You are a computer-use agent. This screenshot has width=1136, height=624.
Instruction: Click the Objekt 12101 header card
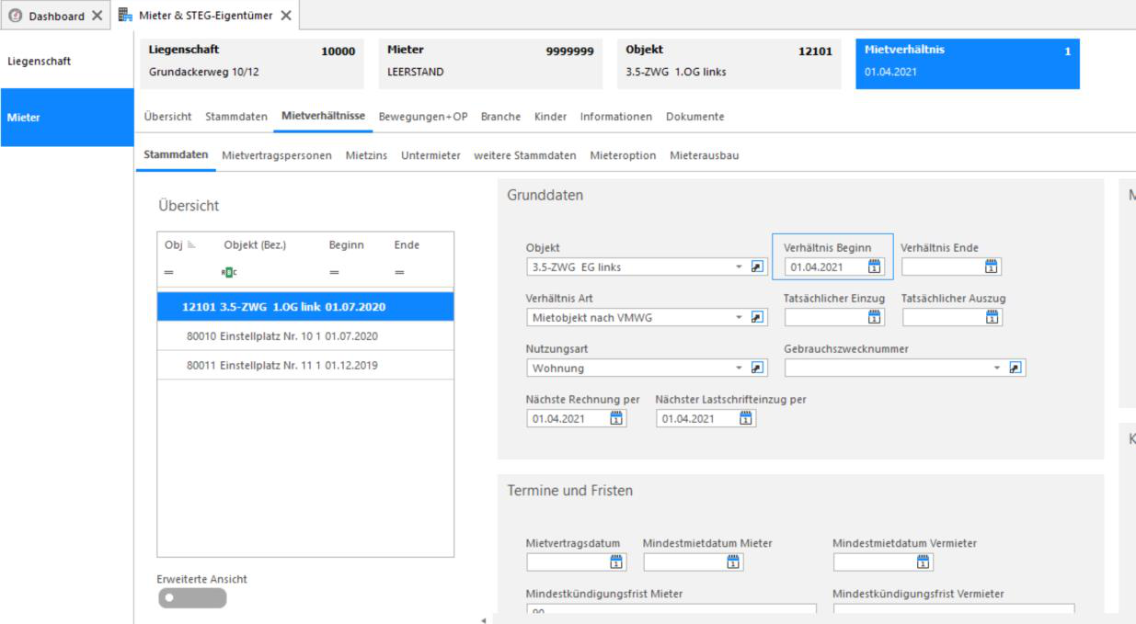(728, 63)
